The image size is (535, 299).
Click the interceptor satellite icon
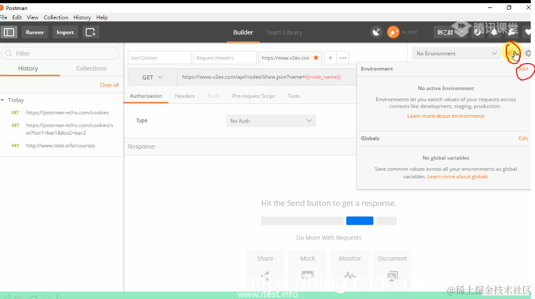376,32
